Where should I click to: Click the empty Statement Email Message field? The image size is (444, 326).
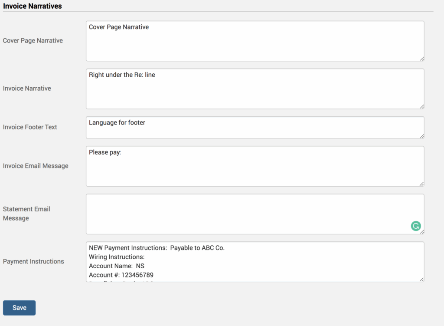[x=255, y=214]
